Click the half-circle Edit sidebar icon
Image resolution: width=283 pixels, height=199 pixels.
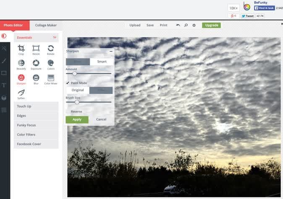pos(4,36)
